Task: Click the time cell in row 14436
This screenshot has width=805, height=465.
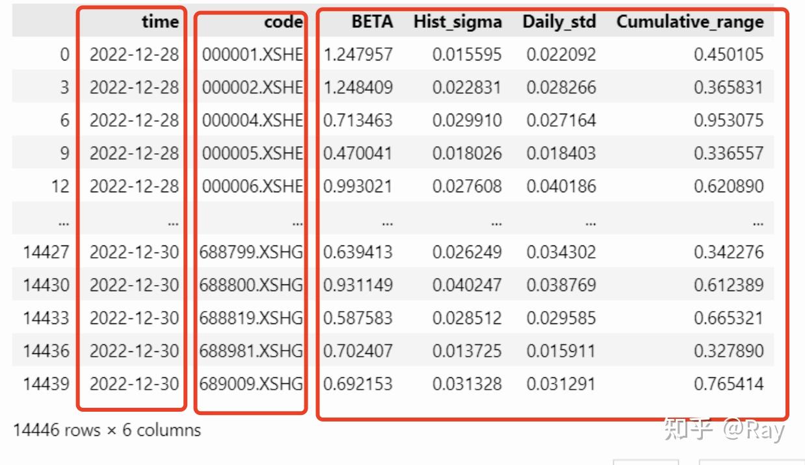Action: coord(134,351)
